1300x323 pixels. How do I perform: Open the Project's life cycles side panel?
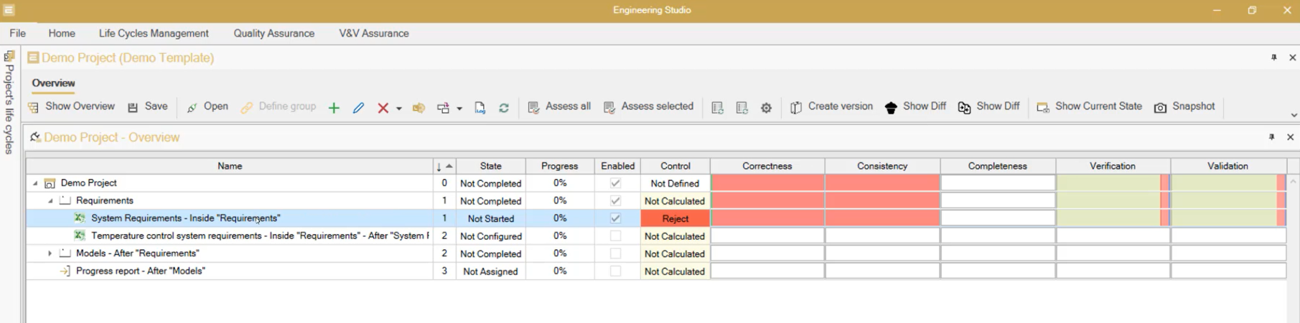[9, 103]
